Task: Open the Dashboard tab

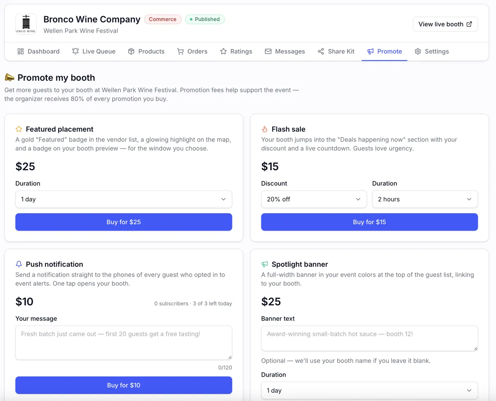Action: (38, 52)
